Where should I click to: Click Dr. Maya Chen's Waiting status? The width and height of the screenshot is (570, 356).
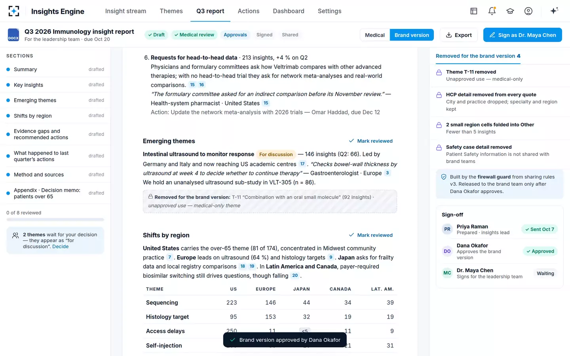[545, 273]
